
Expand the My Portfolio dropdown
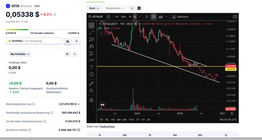coord(20,54)
